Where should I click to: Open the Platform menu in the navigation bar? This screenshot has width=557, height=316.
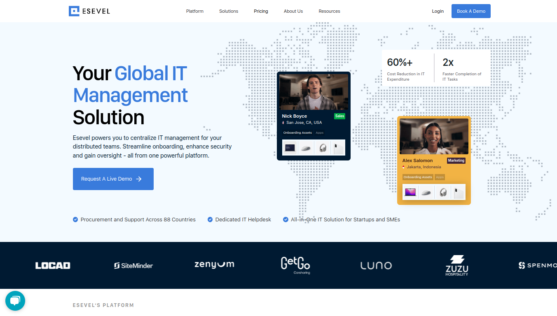point(194,11)
